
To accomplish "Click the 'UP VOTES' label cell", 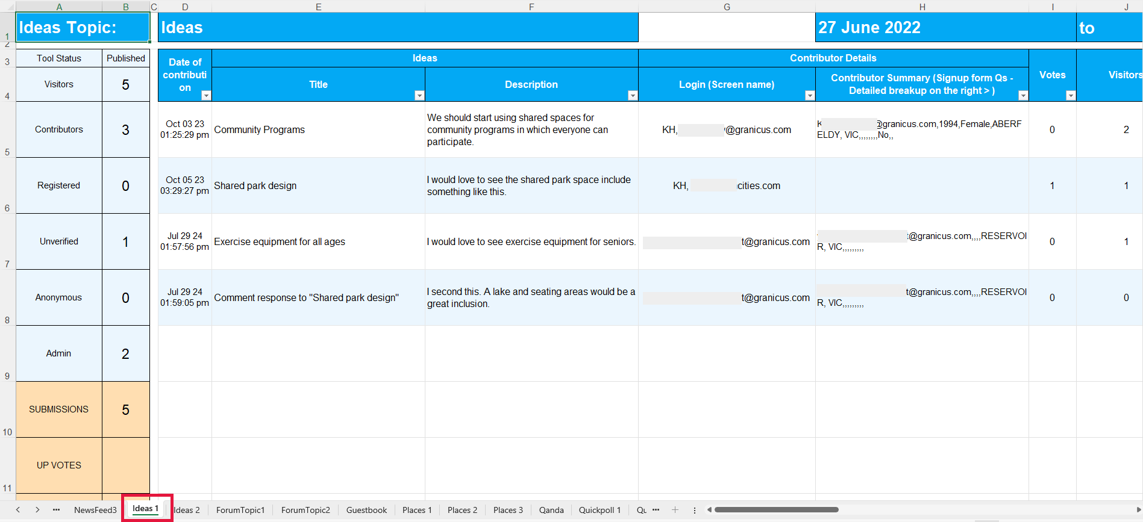I will 59,465.
